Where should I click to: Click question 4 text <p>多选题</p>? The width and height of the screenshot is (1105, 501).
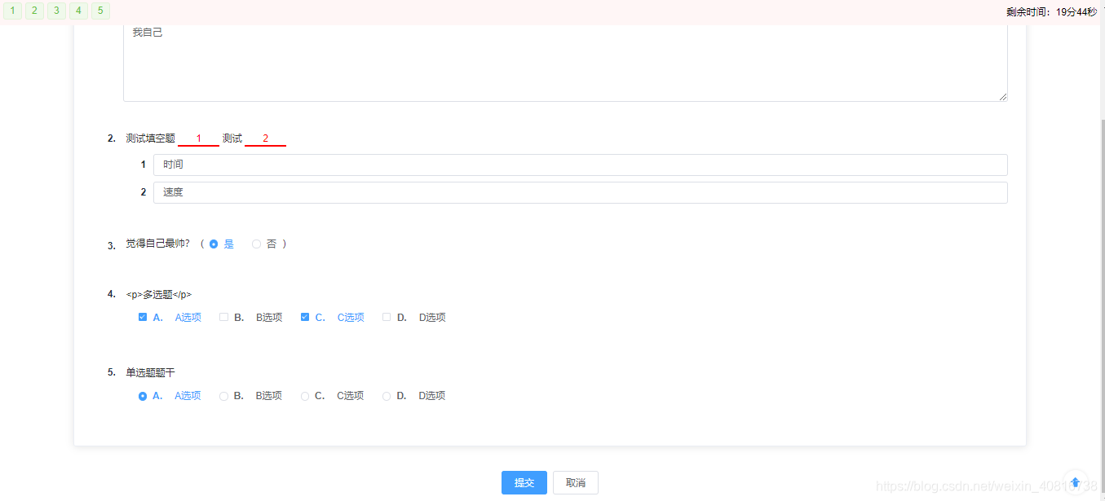(158, 294)
